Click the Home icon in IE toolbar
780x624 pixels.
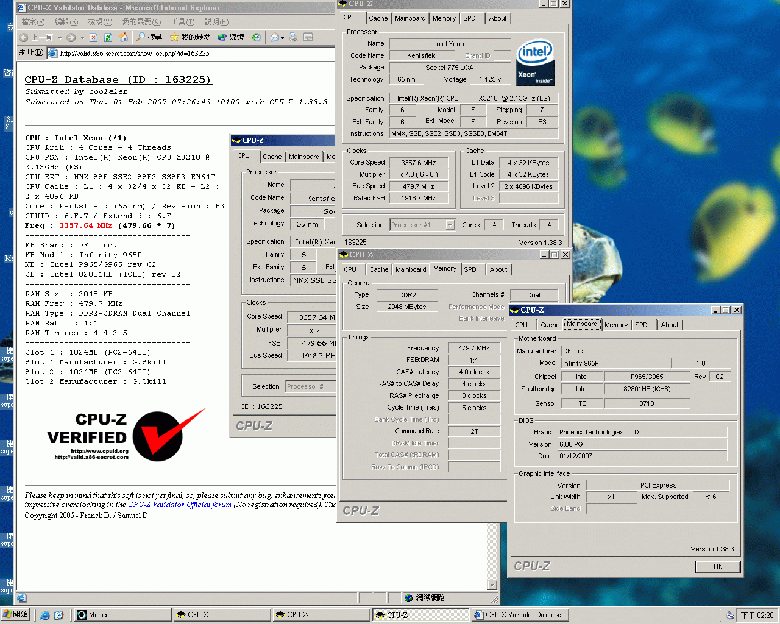(x=123, y=37)
